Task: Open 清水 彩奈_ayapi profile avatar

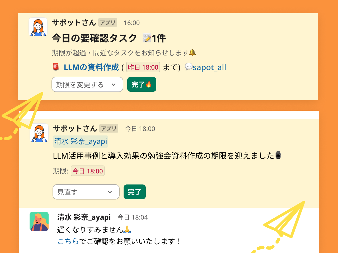Action: point(39,221)
